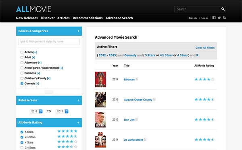Collapse the Genres & Subgenres panel
The image size is (242, 150).
[78, 31]
